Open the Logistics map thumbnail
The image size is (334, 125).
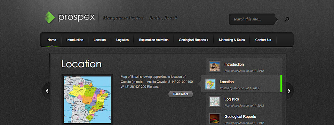tap(215, 101)
